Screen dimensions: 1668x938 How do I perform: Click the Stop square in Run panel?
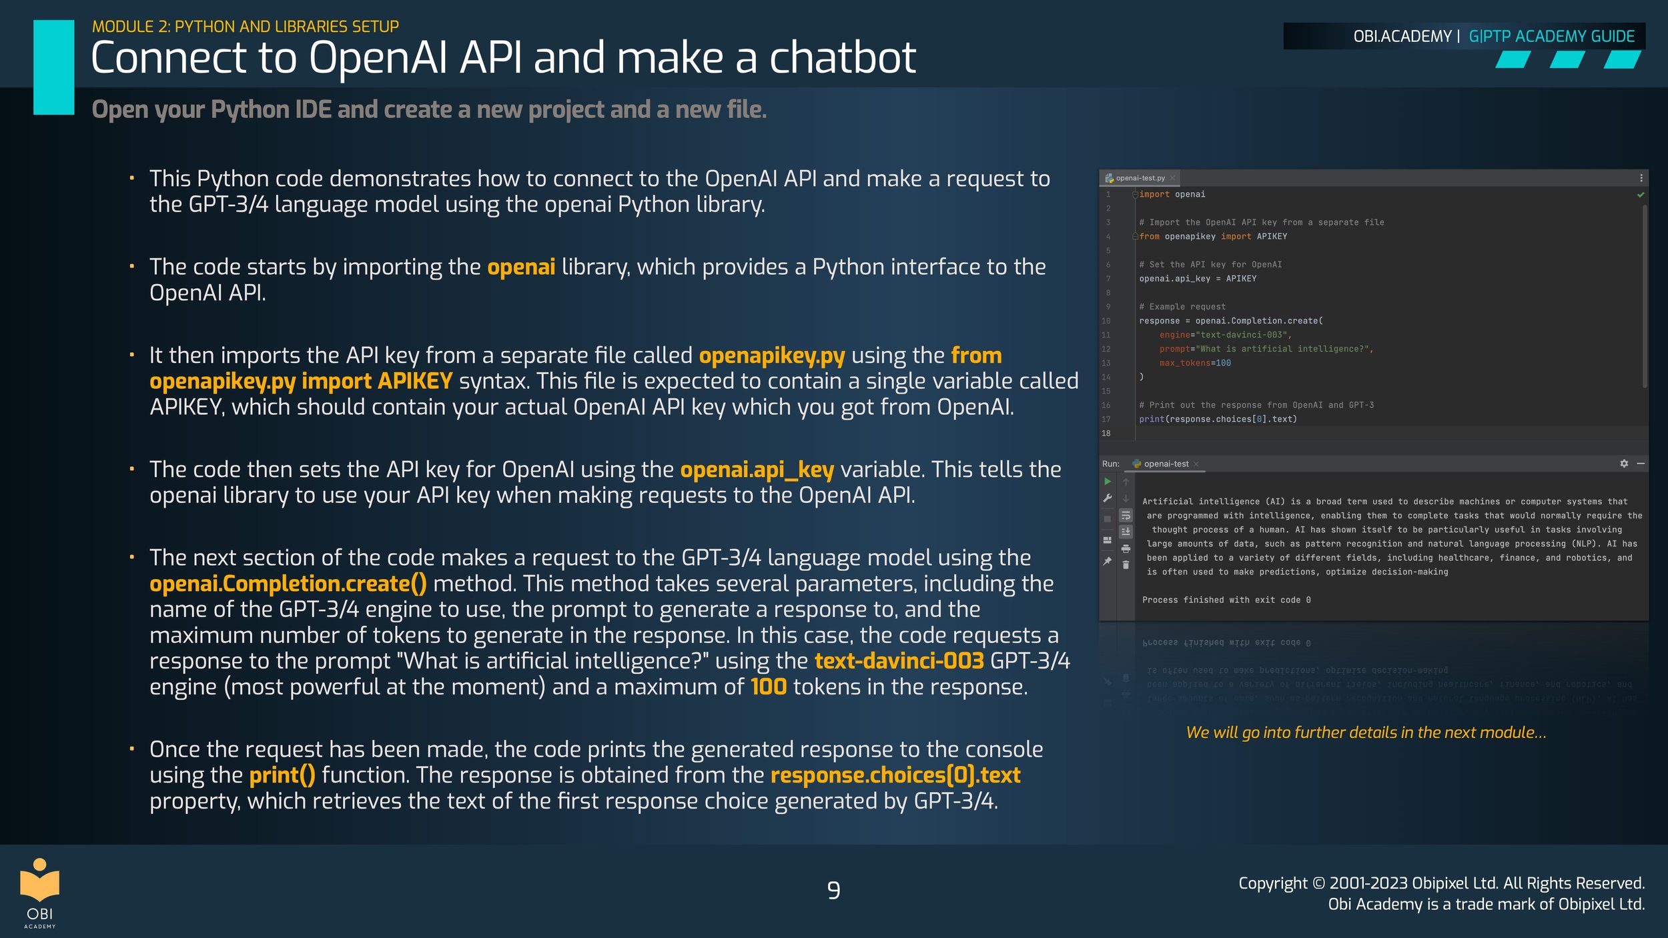(x=1108, y=519)
